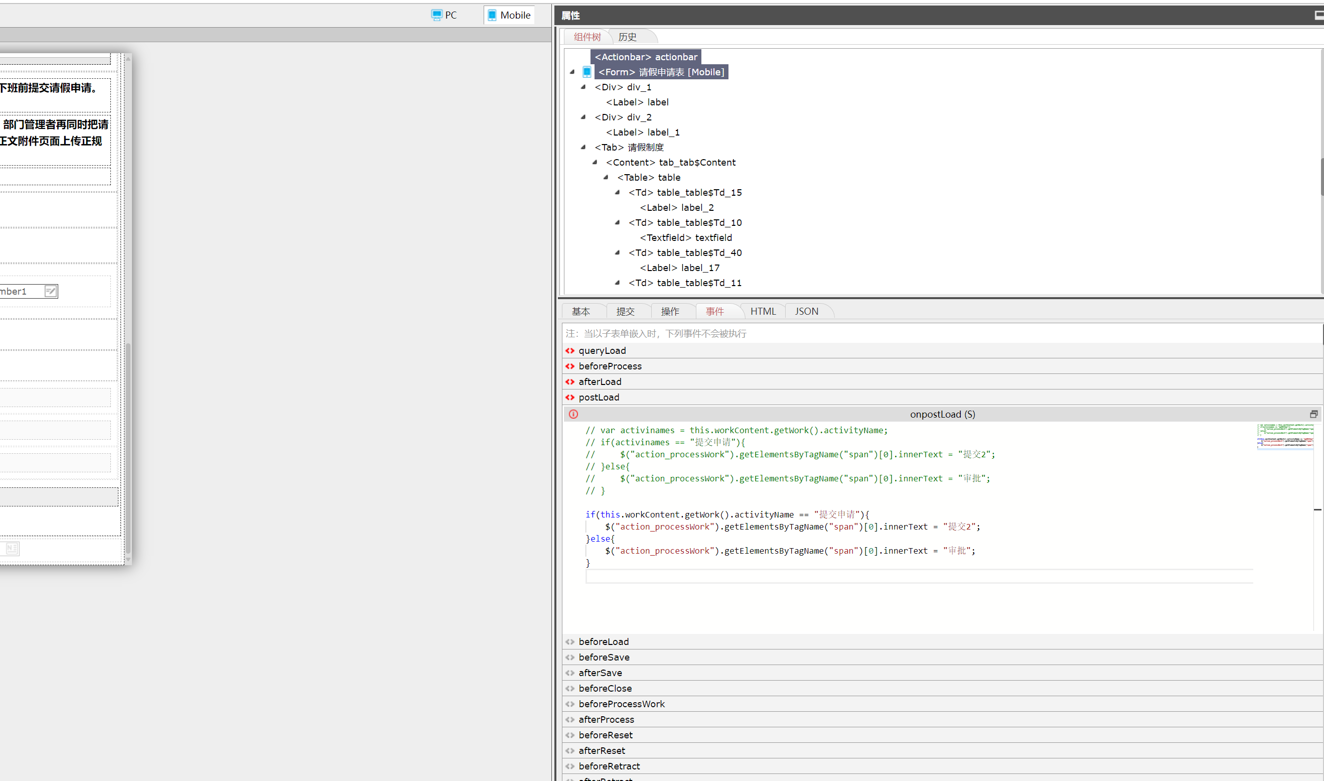Click the mobile Form icon in component tree
The image size is (1324, 781).
(586, 72)
